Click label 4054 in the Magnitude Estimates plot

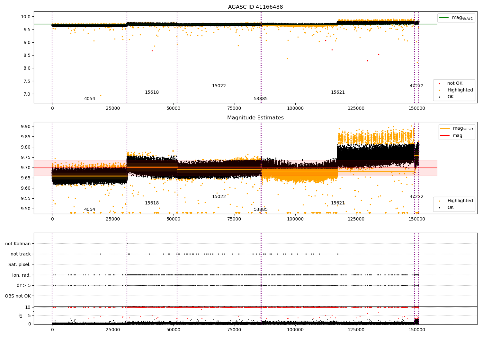(90, 210)
